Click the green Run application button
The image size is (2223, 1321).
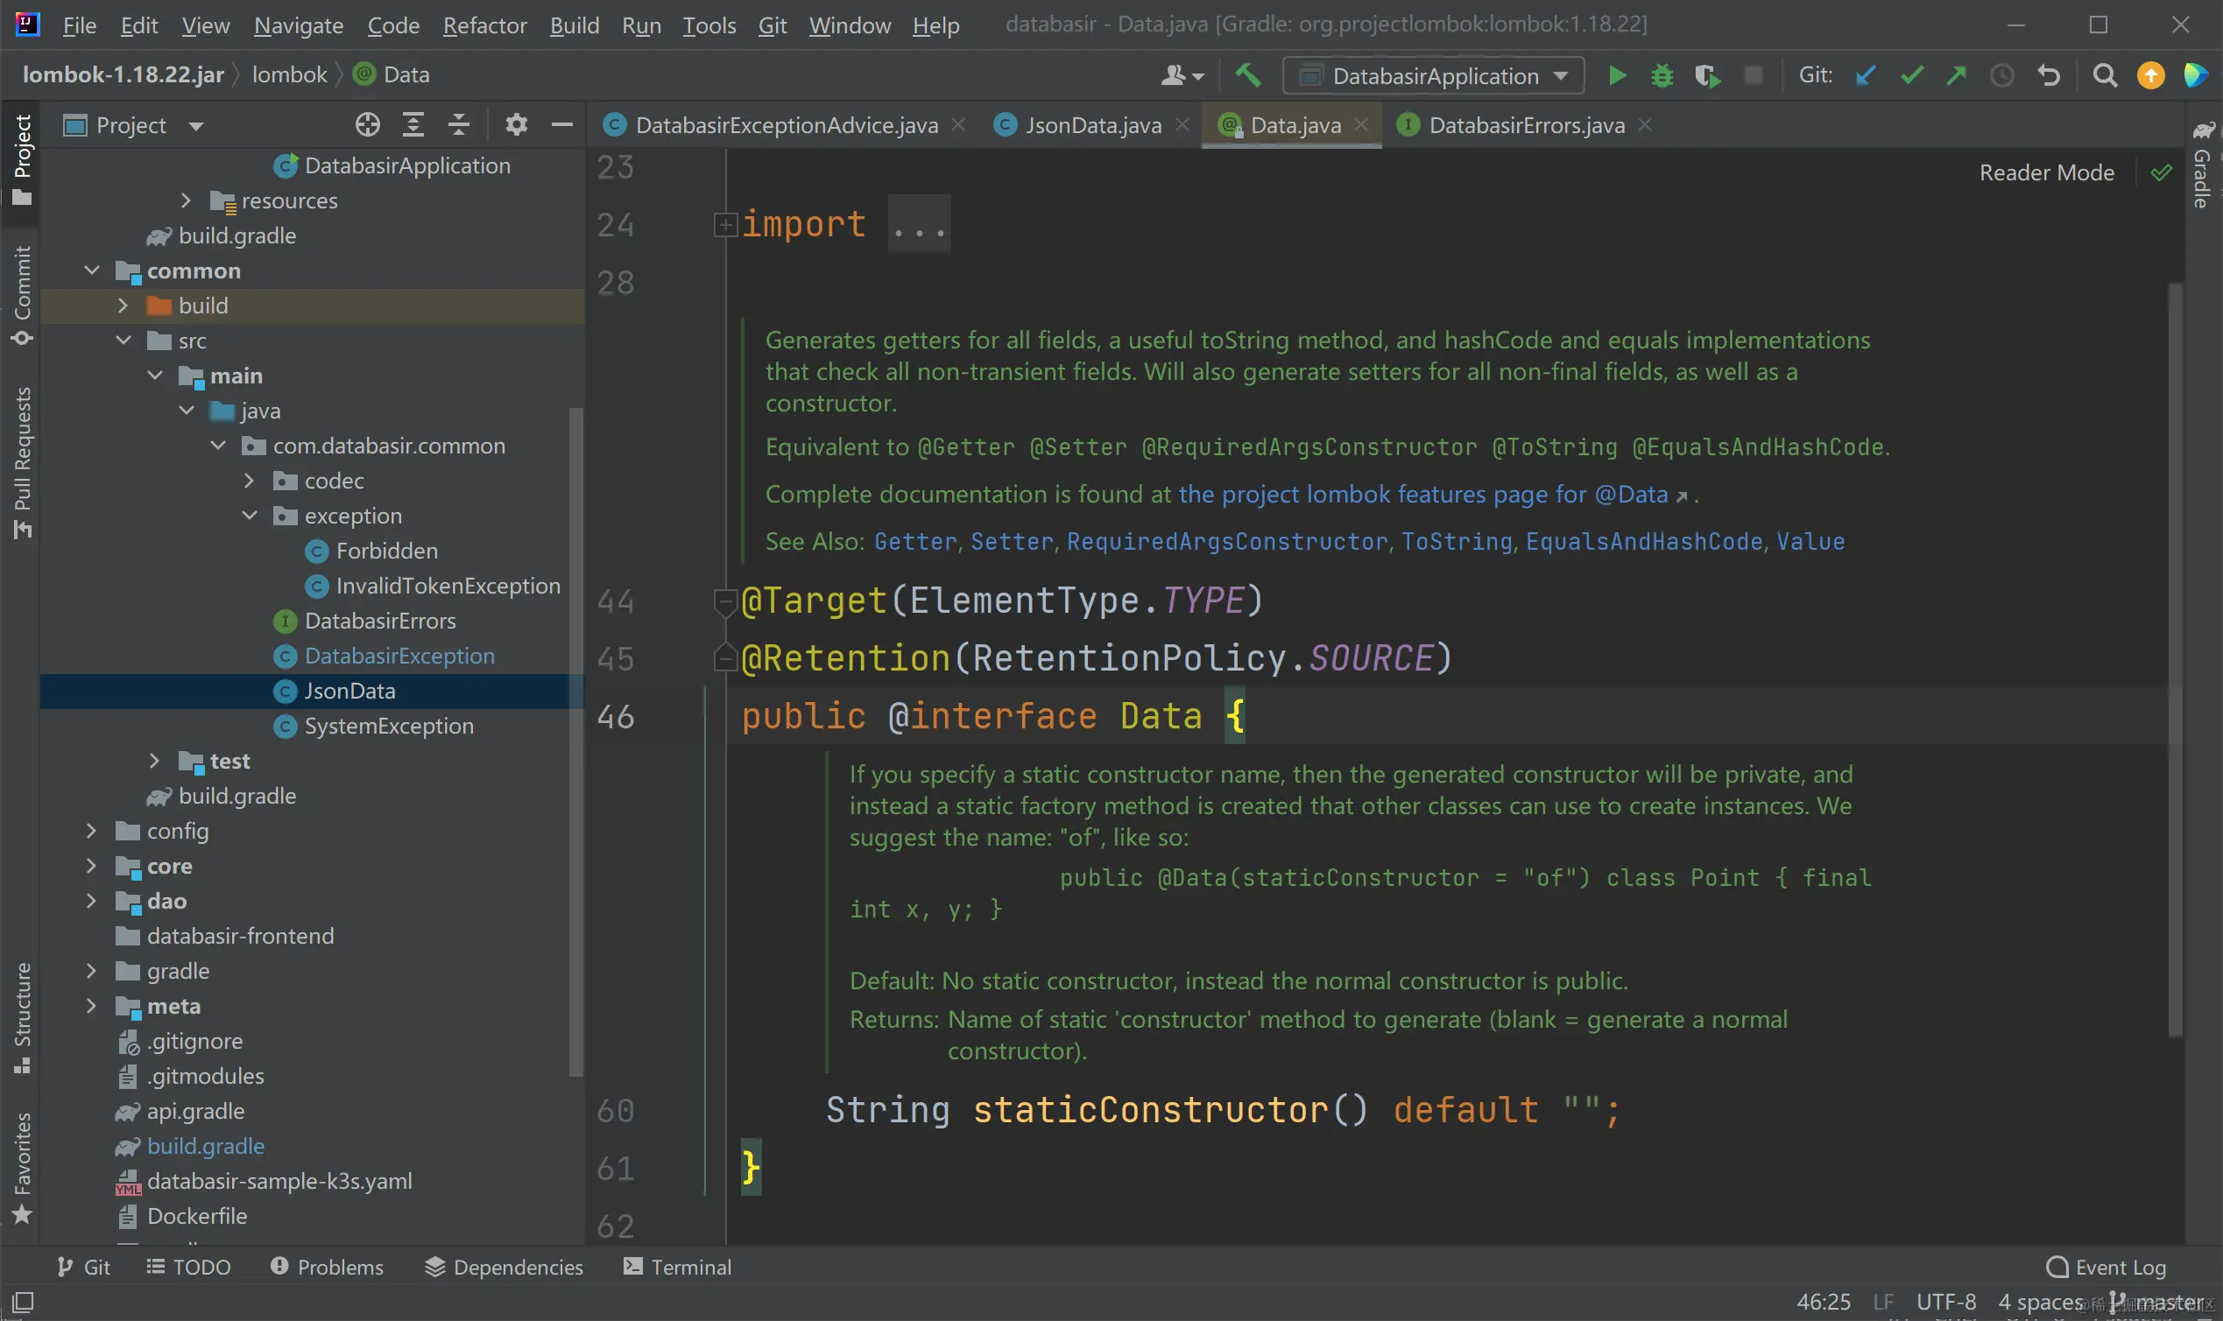tap(1617, 75)
